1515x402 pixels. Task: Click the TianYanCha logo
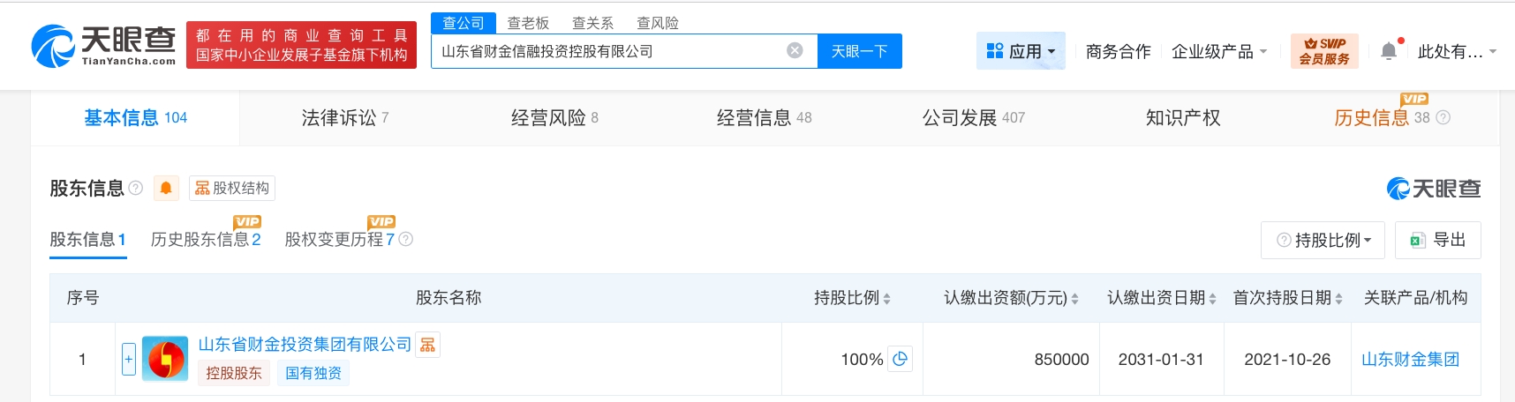103,46
